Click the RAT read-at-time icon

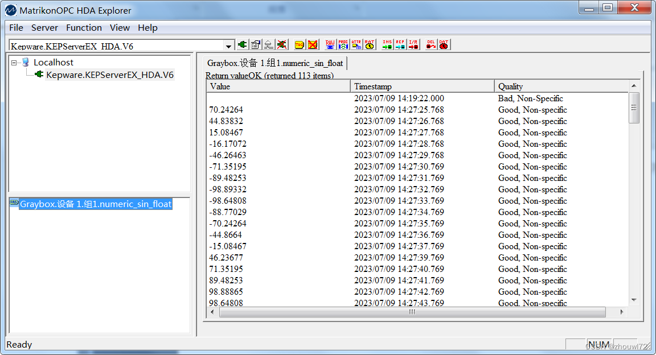point(370,45)
